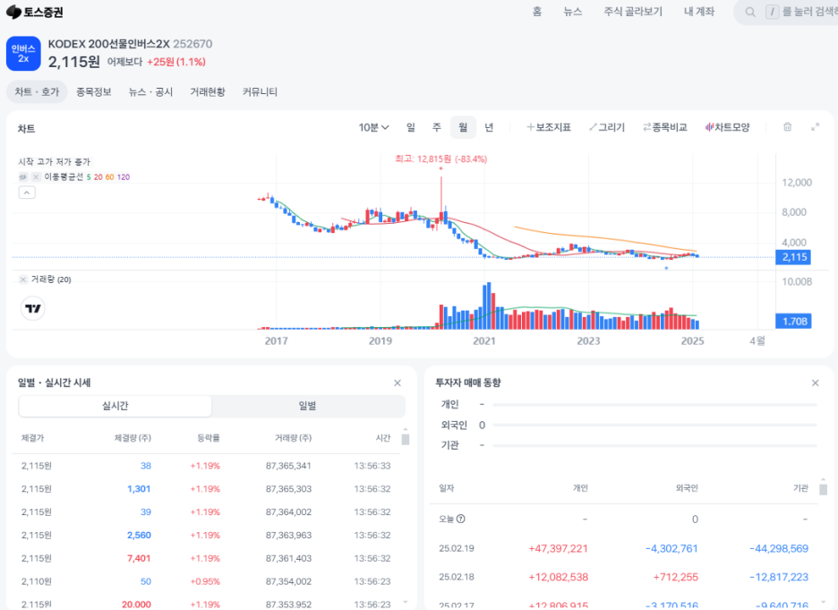Screen dimensions: 838x610
Task: Click the search magnifier icon
Action: tap(750, 12)
